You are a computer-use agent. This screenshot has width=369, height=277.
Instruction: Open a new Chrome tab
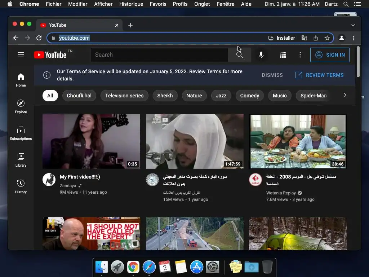tap(130, 25)
